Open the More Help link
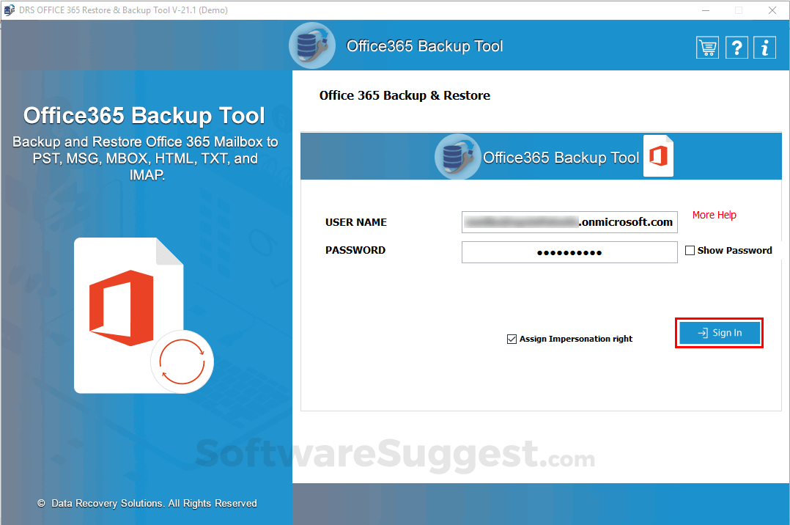 [x=714, y=214]
